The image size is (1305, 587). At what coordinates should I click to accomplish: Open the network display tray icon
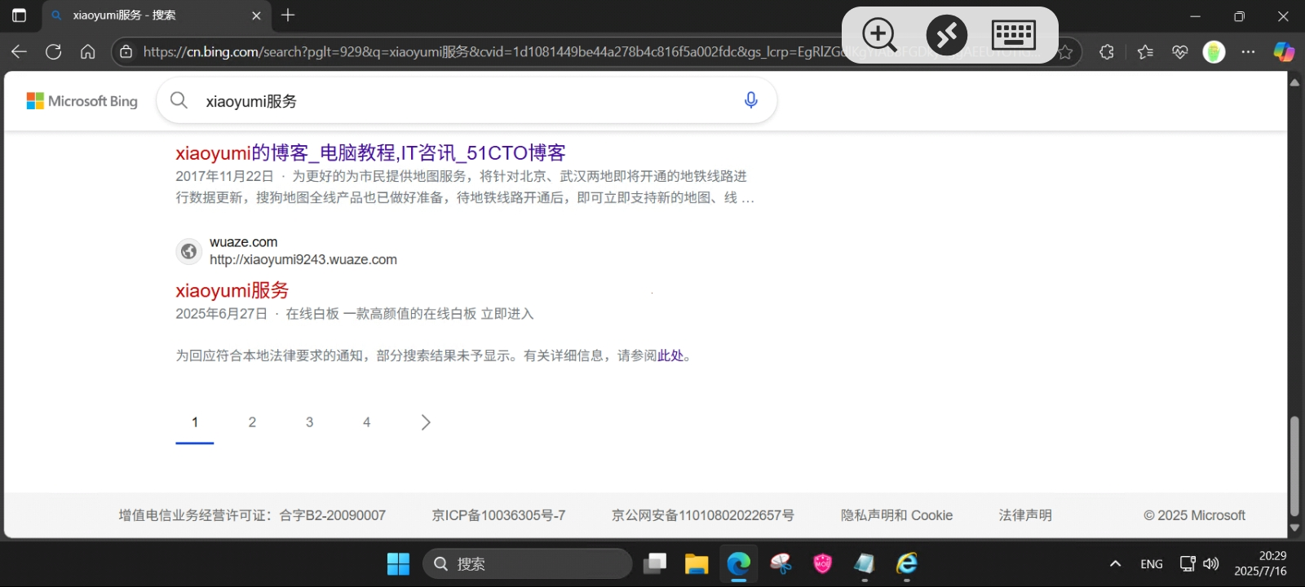1188,564
